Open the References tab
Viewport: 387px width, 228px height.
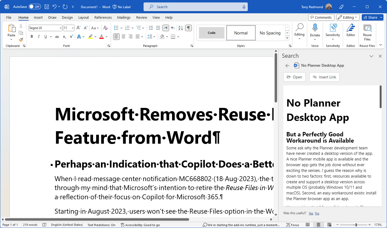click(x=103, y=17)
